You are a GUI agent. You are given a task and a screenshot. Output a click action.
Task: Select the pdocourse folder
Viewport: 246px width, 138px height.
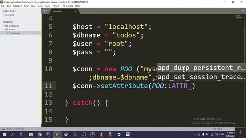point(14,26)
